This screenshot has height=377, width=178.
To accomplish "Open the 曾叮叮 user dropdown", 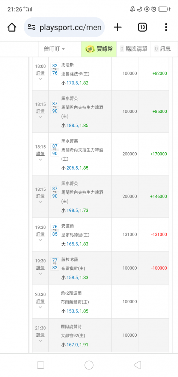I will [54, 49].
